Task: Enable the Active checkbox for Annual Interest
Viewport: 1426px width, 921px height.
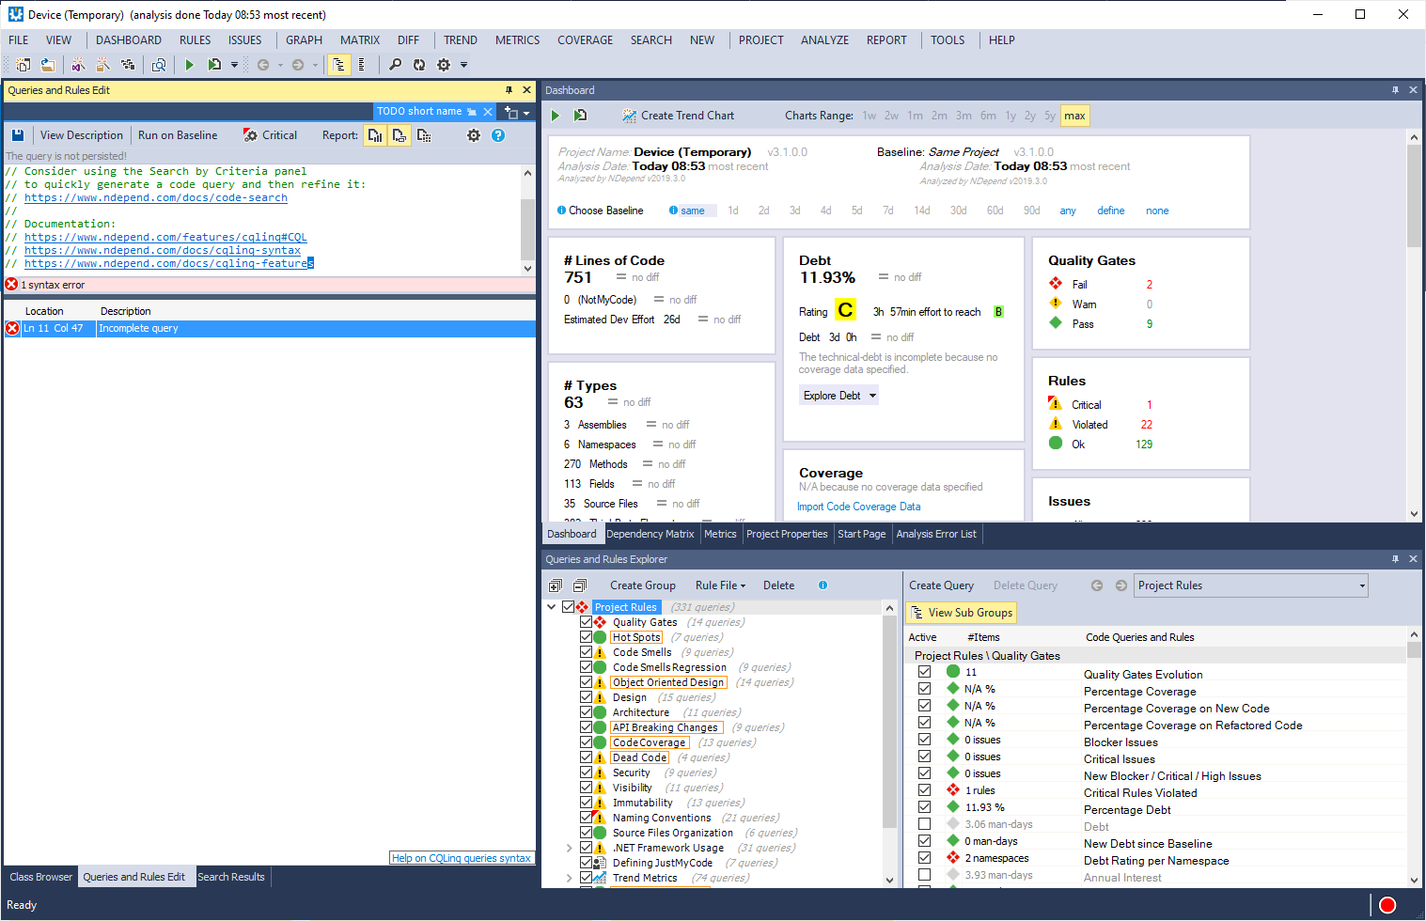Action: 925,875
